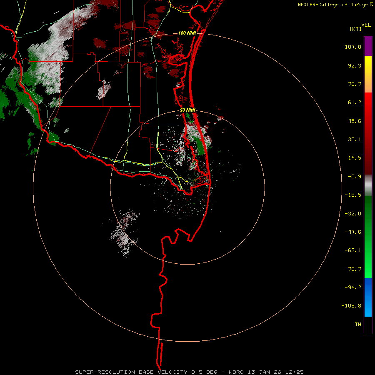Click the -32.0 velocity scale label

(353, 214)
